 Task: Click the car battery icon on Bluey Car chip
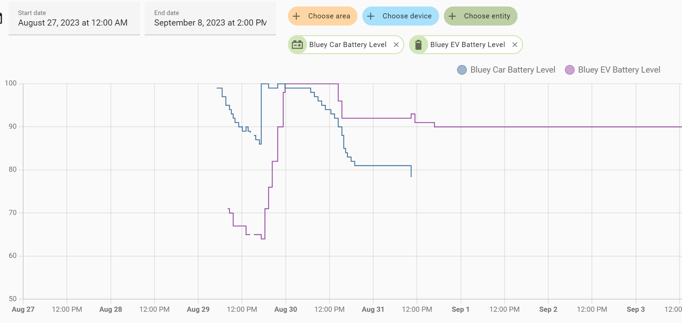pyautogui.click(x=297, y=44)
